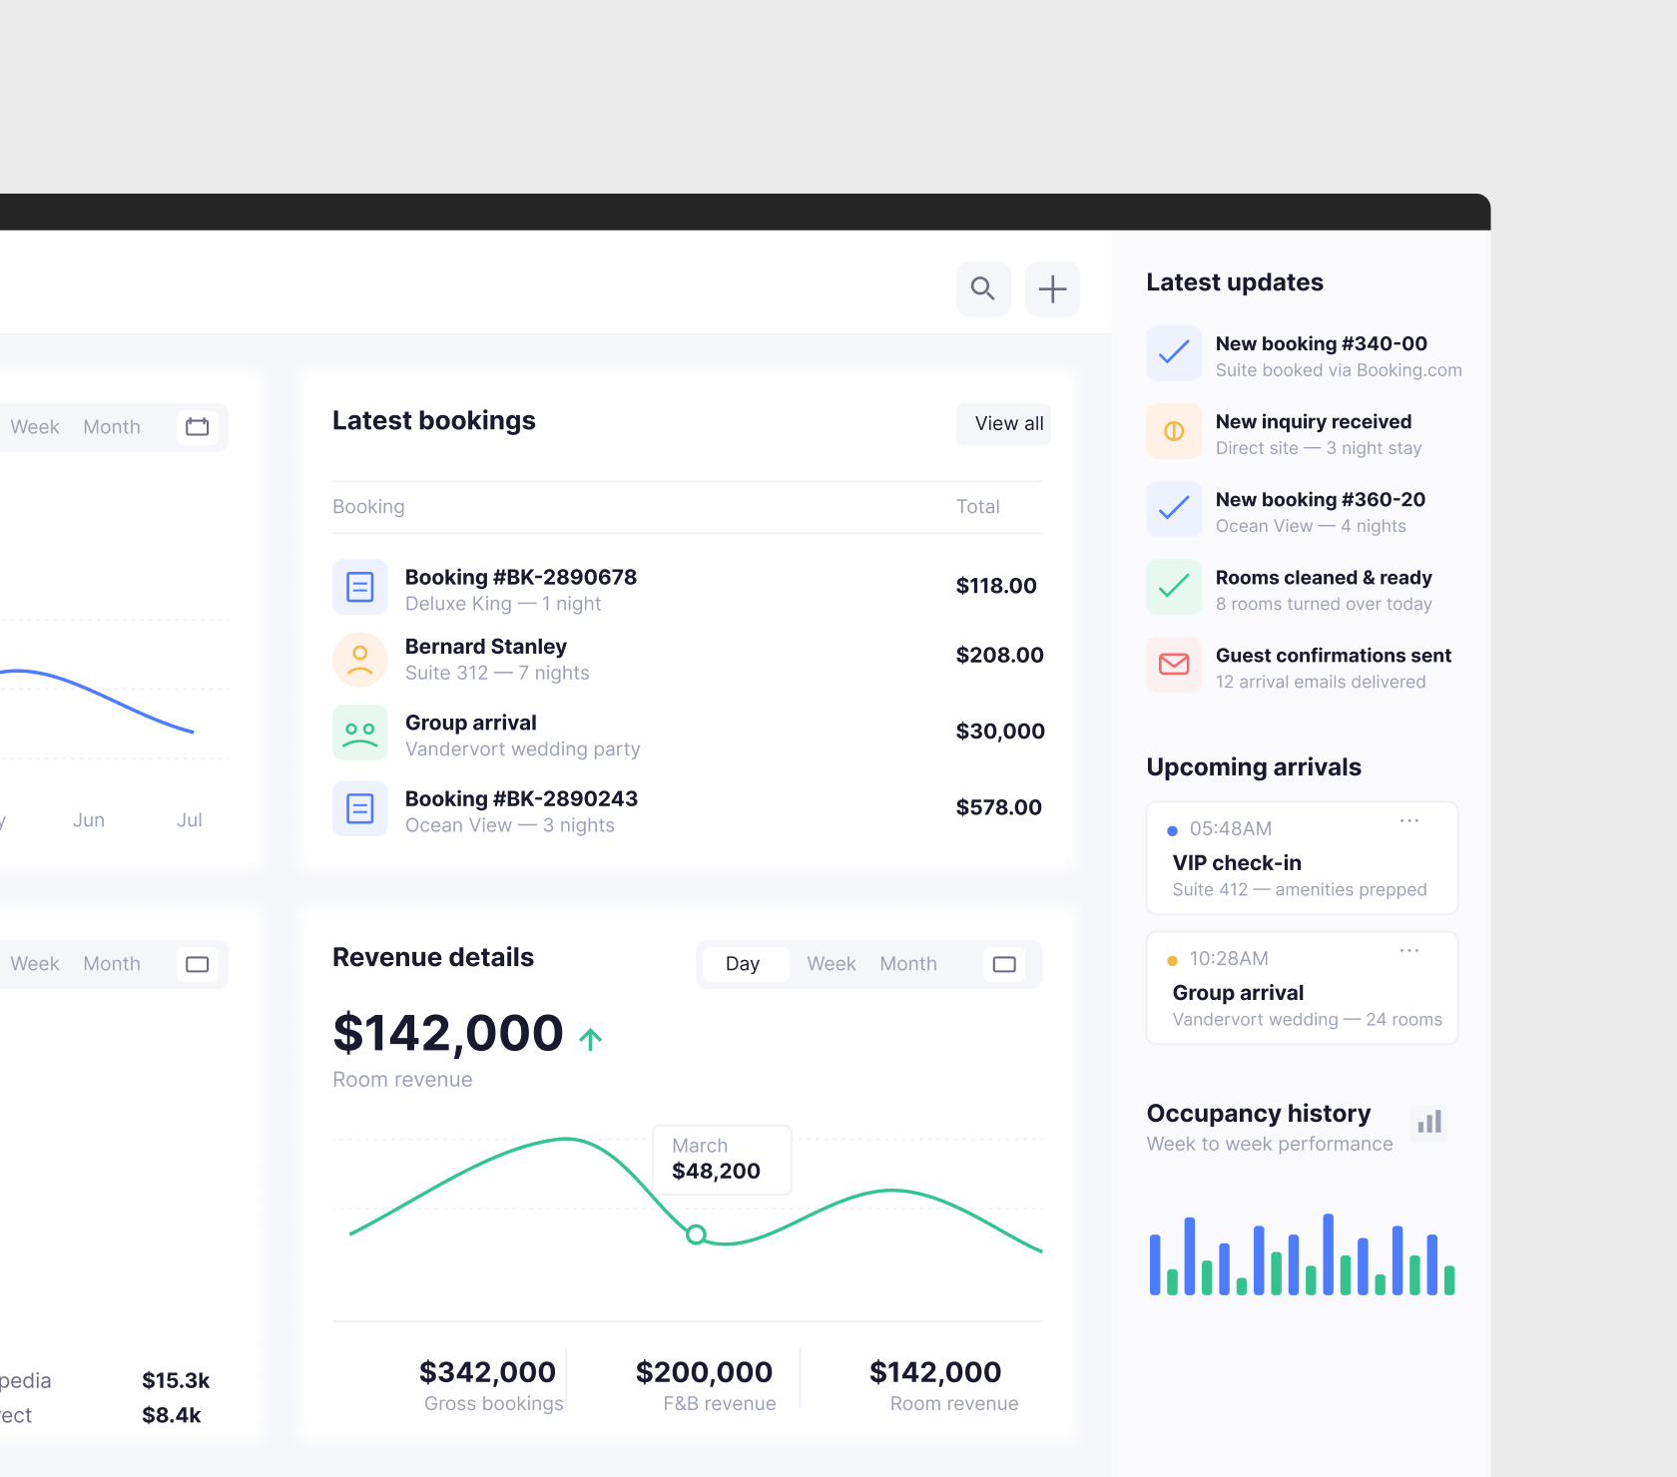1677x1477 pixels.
Task: Select Week tab in lower-left panel
Action: (35, 964)
